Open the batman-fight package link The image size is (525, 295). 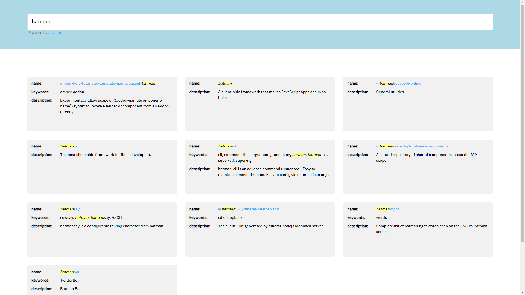(x=387, y=209)
